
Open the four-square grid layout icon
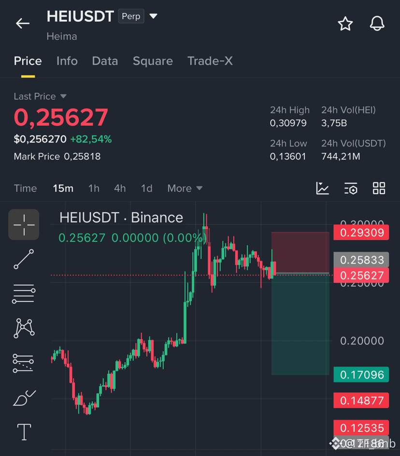point(379,188)
